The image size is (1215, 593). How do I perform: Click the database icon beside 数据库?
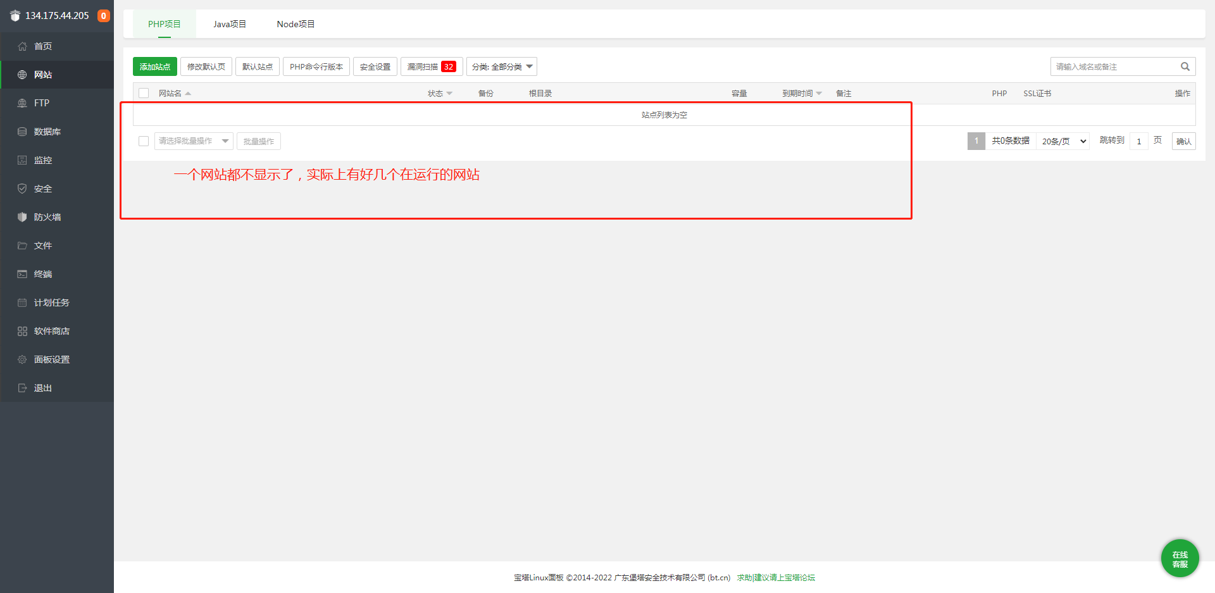coord(22,132)
